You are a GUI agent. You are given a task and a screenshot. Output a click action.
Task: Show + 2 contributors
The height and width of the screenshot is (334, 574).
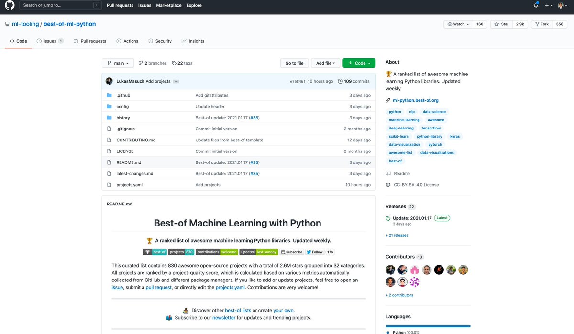(399, 295)
